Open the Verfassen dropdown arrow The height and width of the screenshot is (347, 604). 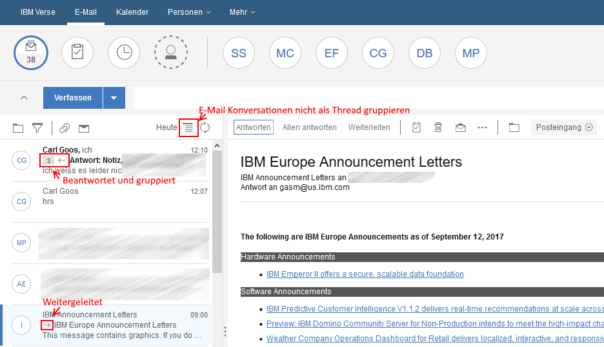point(114,98)
